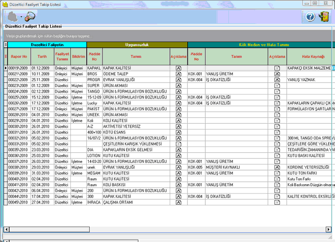The image size is (335, 242).
Task: Open Uygunsuzluk Açıklama memo for KÖTÜ ESANS
Action: click(x=178, y=132)
